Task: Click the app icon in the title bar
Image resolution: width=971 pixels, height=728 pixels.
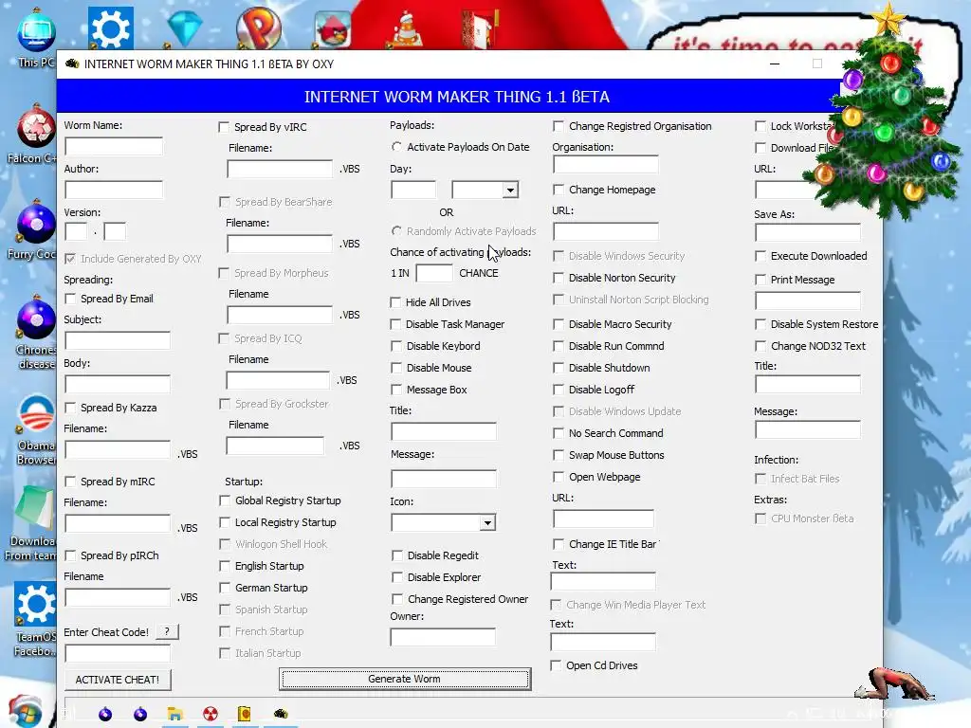Action: tap(72, 64)
